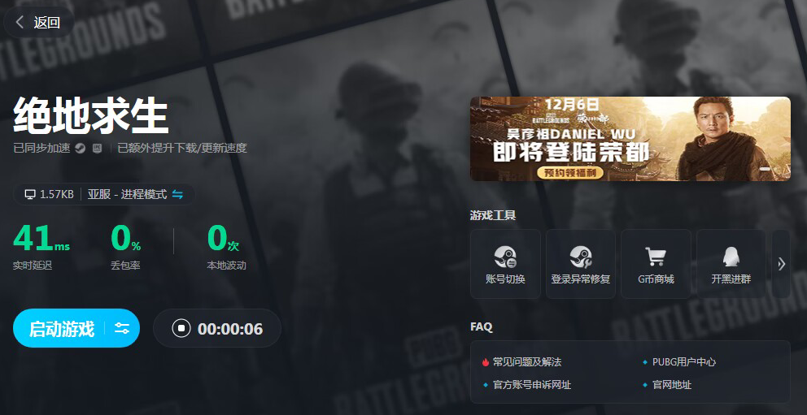Click the banner carousel indicator dash
This screenshot has height=415, width=807.
tap(765, 169)
